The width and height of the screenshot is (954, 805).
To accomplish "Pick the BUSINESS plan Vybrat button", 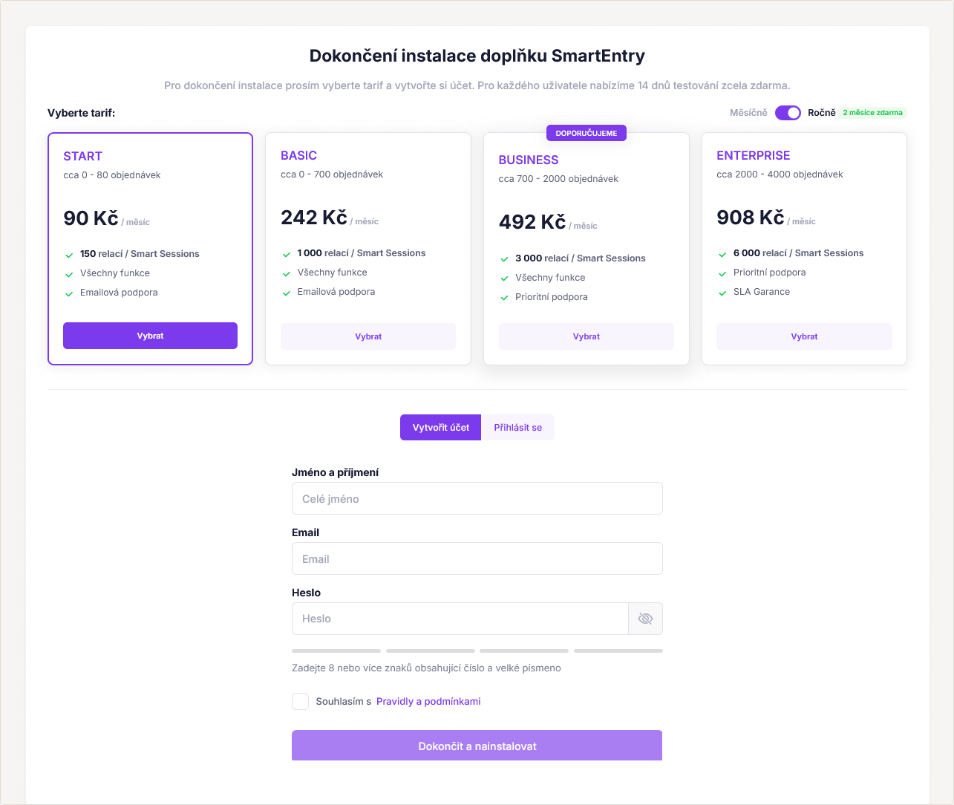I will (x=586, y=336).
